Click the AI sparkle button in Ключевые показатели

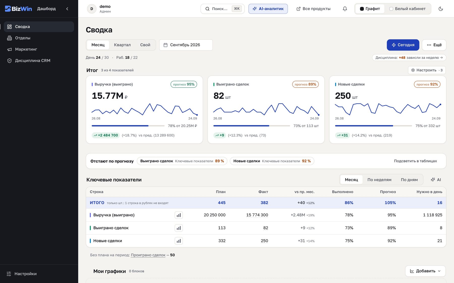coord(436,180)
